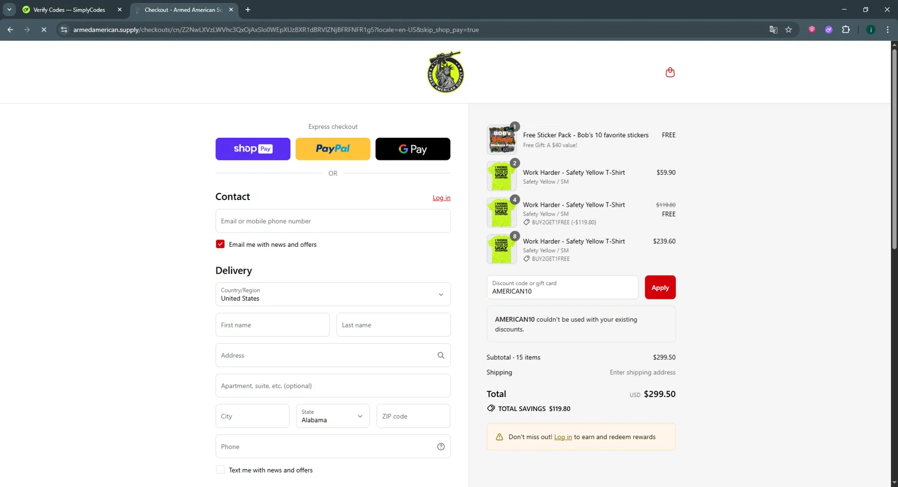This screenshot has height=487, width=898.
Task: Click the T-shirt thumbnail with BUY2GET1FREE (-$119.80)
Action: pos(502,213)
